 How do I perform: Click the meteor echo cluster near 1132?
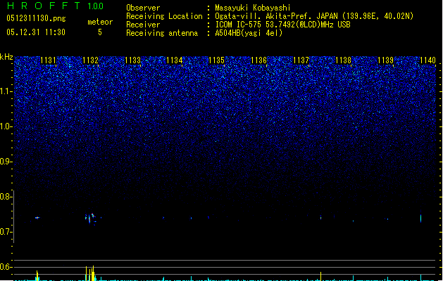pos(90,218)
